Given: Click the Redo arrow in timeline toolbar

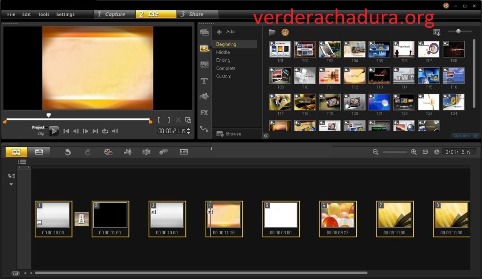Looking at the screenshot, I should click(x=88, y=152).
